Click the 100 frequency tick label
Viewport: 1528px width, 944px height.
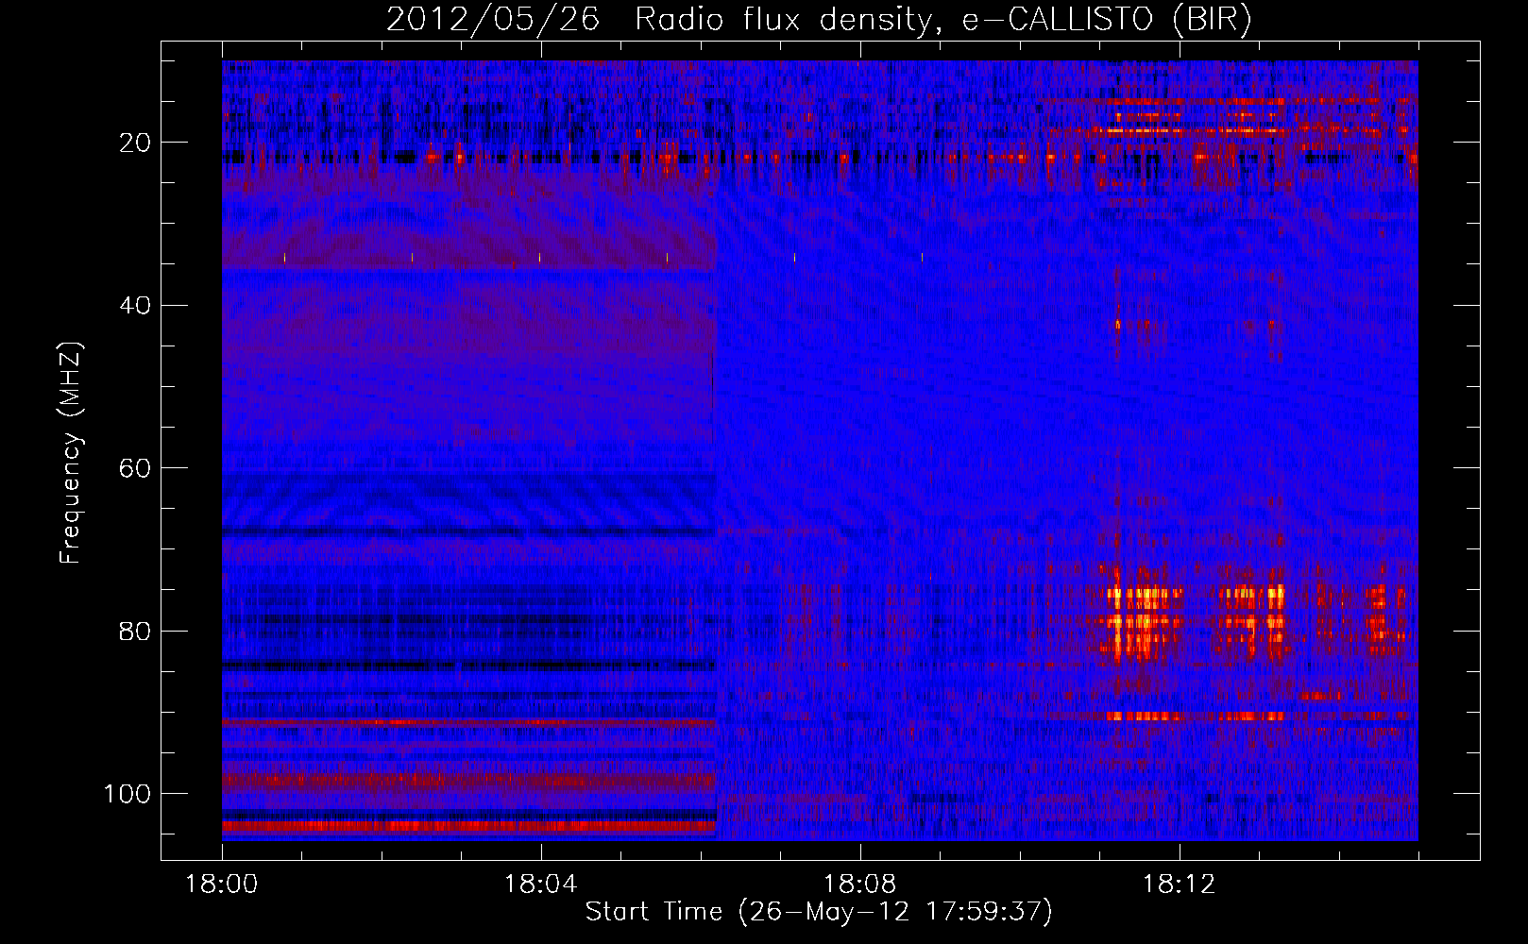click(127, 794)
